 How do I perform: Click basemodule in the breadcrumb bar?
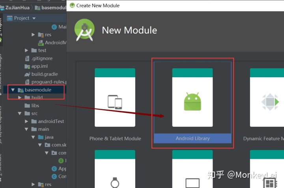pos(54,7)
